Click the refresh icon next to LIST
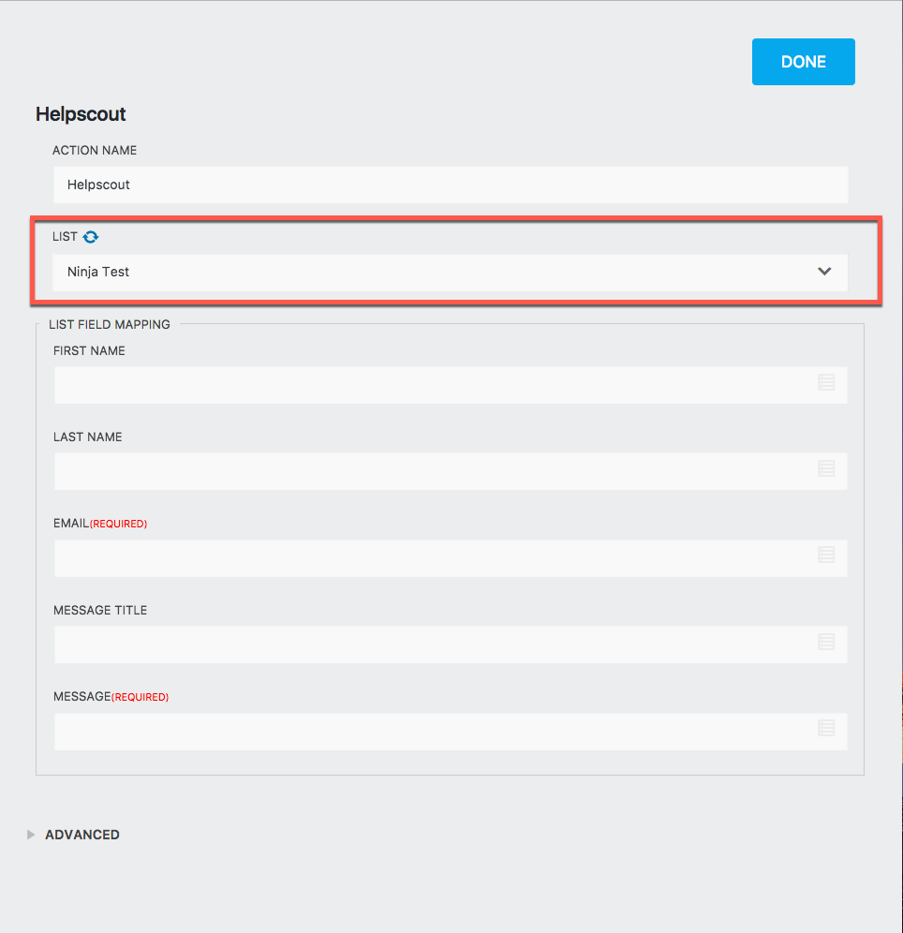This screenshot has height=933, width=903. [x=90, y=237]
